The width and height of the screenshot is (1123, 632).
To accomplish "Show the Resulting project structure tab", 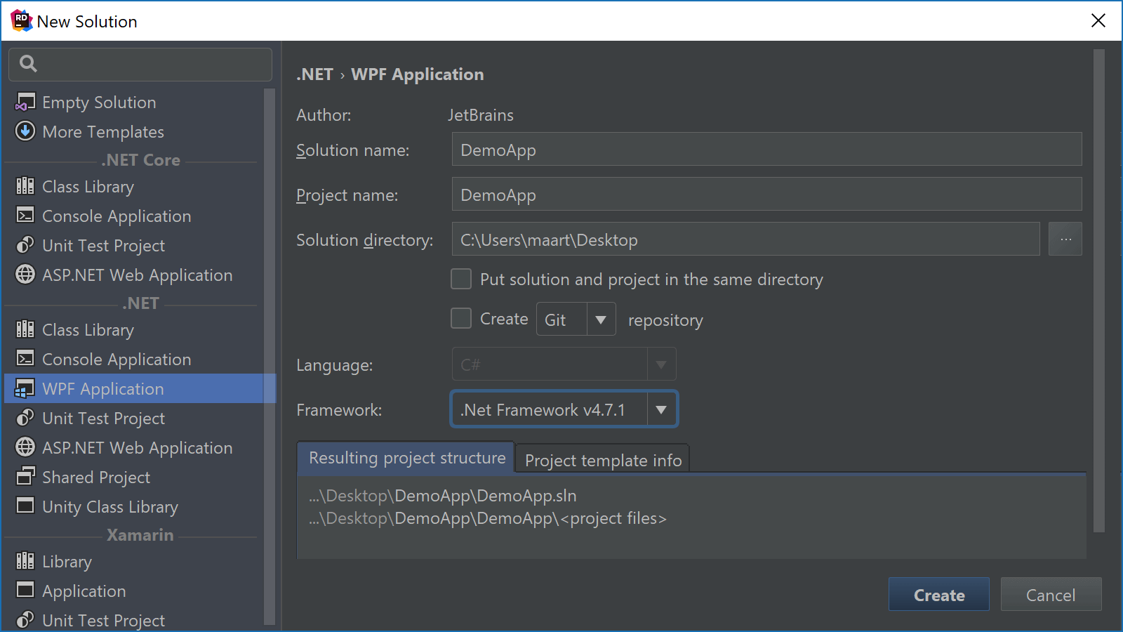I will pos(406,457).
